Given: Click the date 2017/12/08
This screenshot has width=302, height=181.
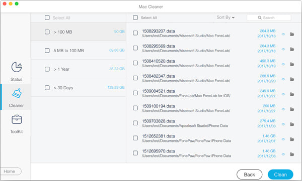Looking at the screenshot, I should click(x=267, y=156).
